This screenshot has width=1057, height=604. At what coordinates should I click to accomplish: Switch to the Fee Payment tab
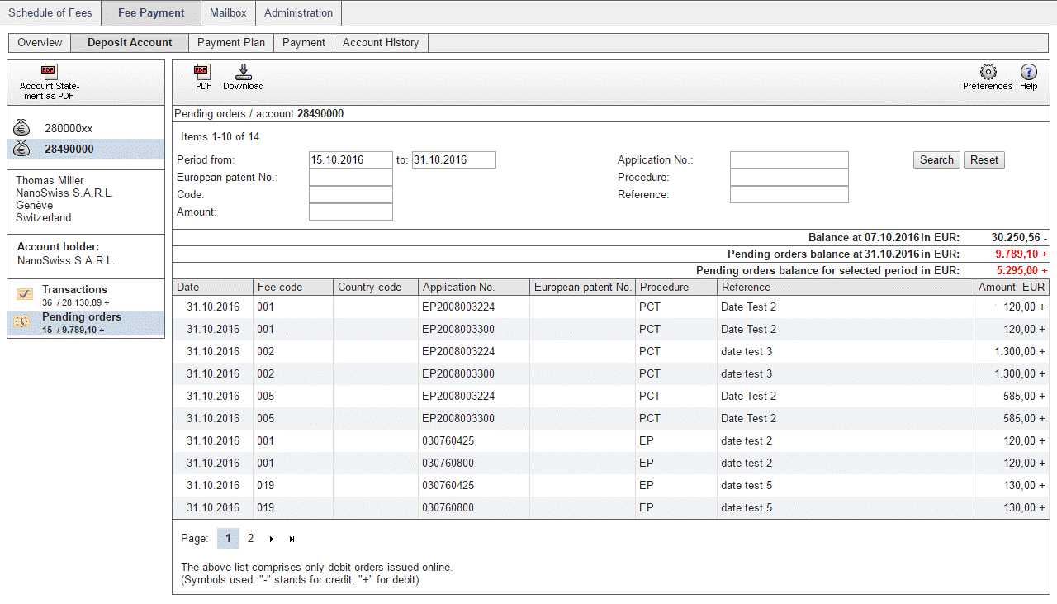point(150,13)
